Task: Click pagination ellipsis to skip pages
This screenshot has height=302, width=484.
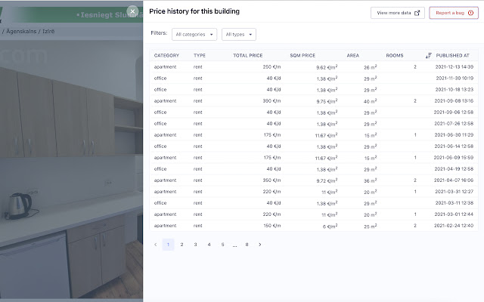Action: (234, 245)
